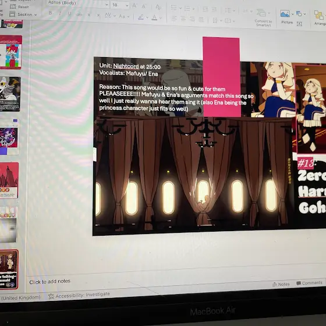The image size is (326, 326).
Task: Open the bullets style dropdown arrow
Action: tap(180, 8)
